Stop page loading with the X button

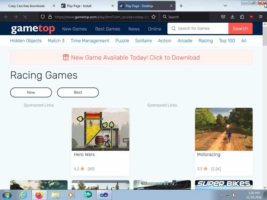point(25,17)
